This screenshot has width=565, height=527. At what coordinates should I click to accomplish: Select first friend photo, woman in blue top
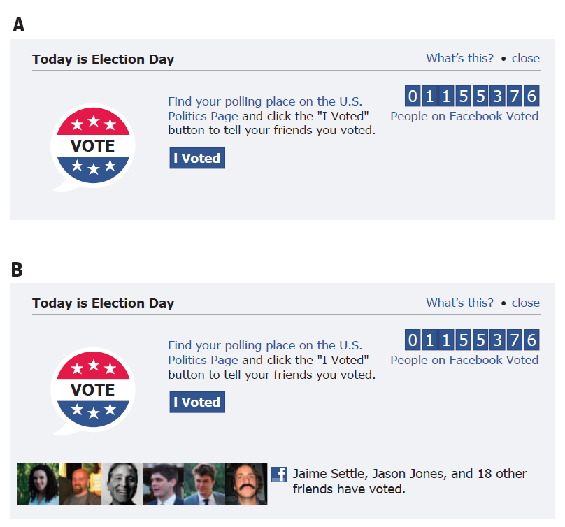click(x=37, y=484)
